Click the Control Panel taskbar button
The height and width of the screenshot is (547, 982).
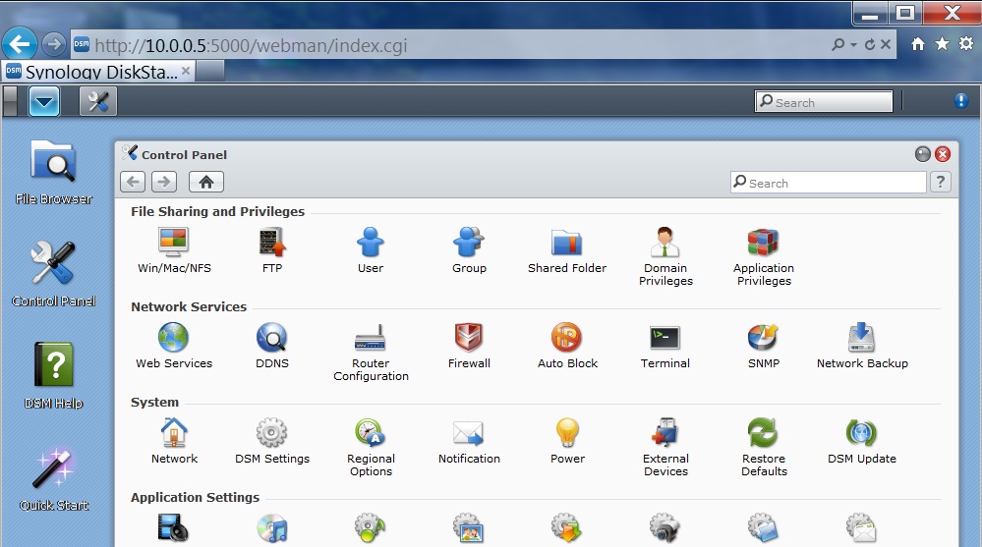pyautogui.click(x=97, y=101)
